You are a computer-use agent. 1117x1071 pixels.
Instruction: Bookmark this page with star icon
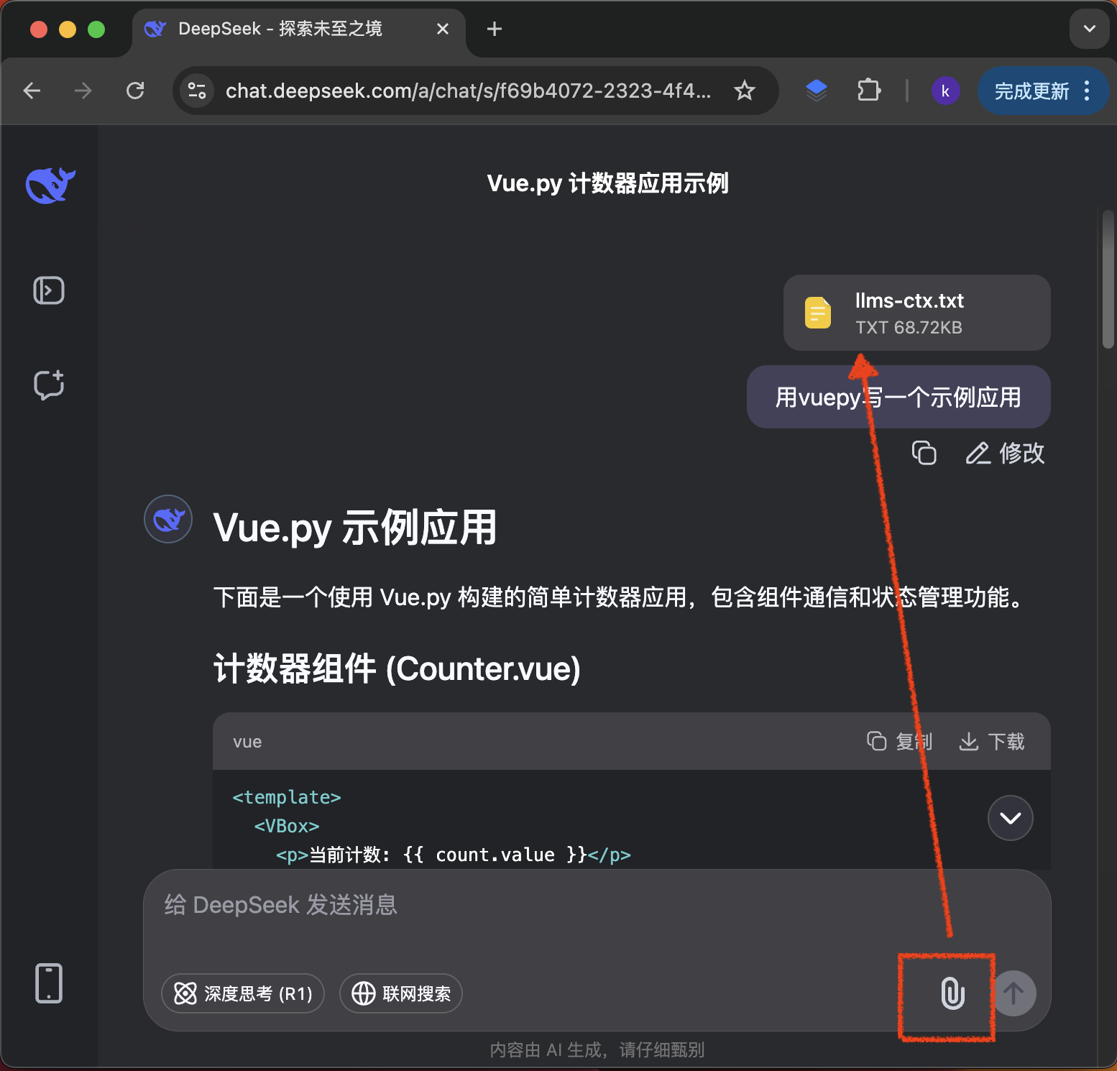pos(745,91)
